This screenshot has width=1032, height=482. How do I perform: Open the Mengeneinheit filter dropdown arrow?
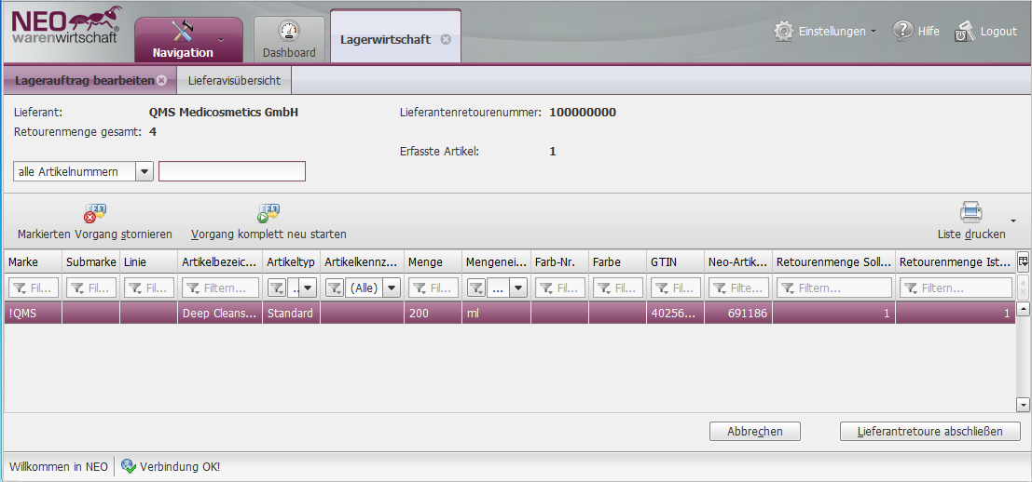pyautogui.click(x=518, y=288)
